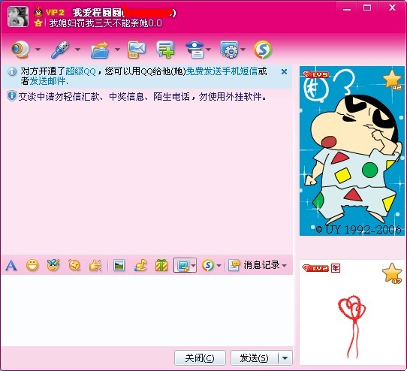Expand the webcam video options arrow
This screenshot has height=371, width=407.
tap(38, 50)
